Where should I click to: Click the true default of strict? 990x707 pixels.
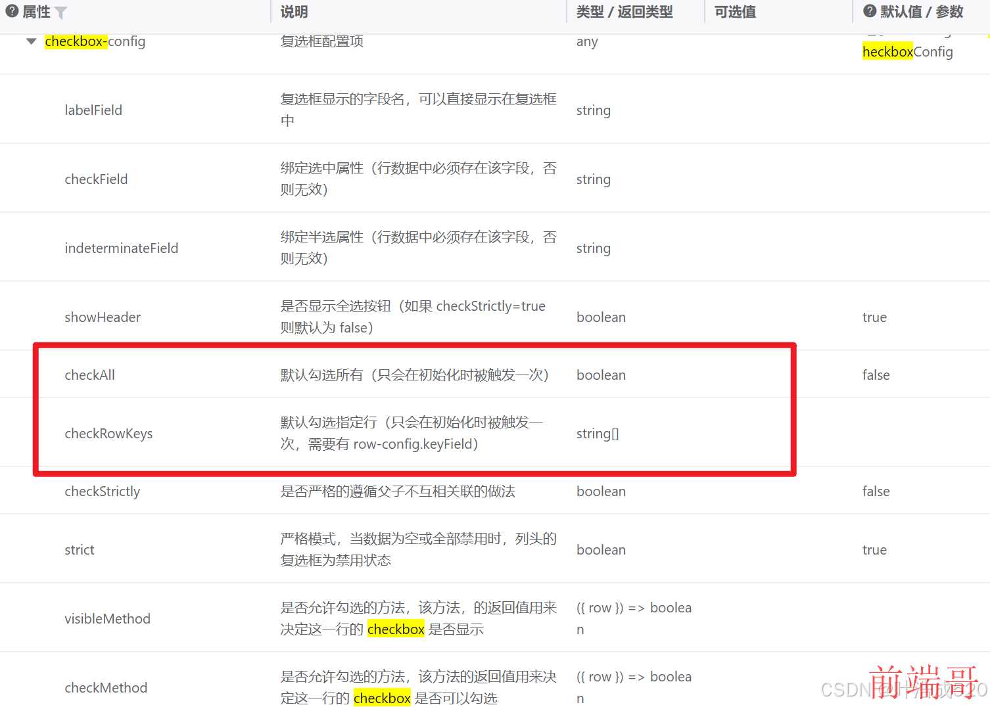(x=874, y=549)
